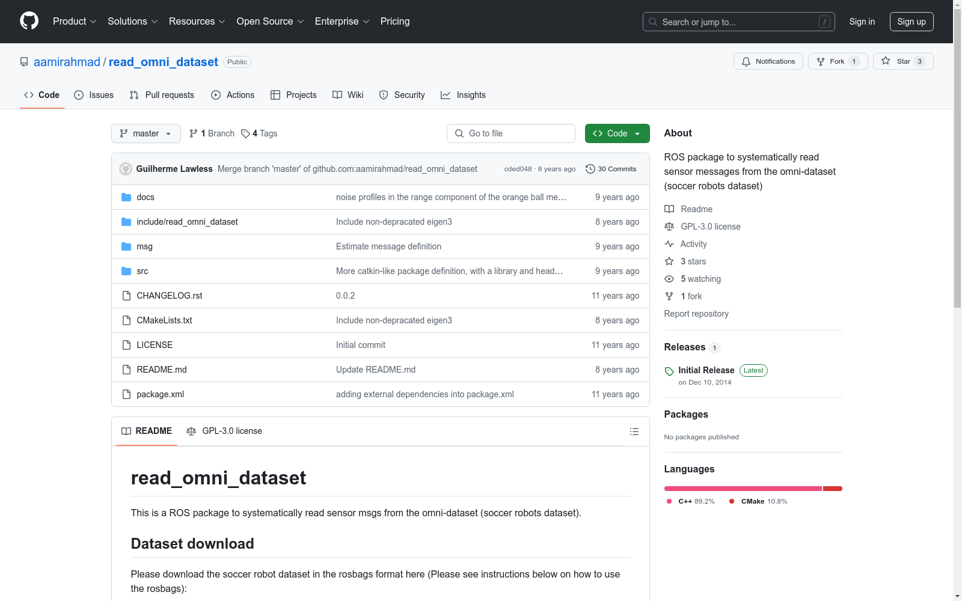Click the tag icon beside 4 Tags
962x601 pixels.
click(245, 133)
